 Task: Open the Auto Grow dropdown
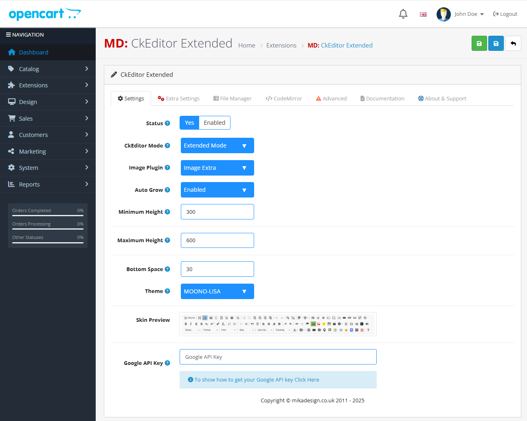(217, 190)
